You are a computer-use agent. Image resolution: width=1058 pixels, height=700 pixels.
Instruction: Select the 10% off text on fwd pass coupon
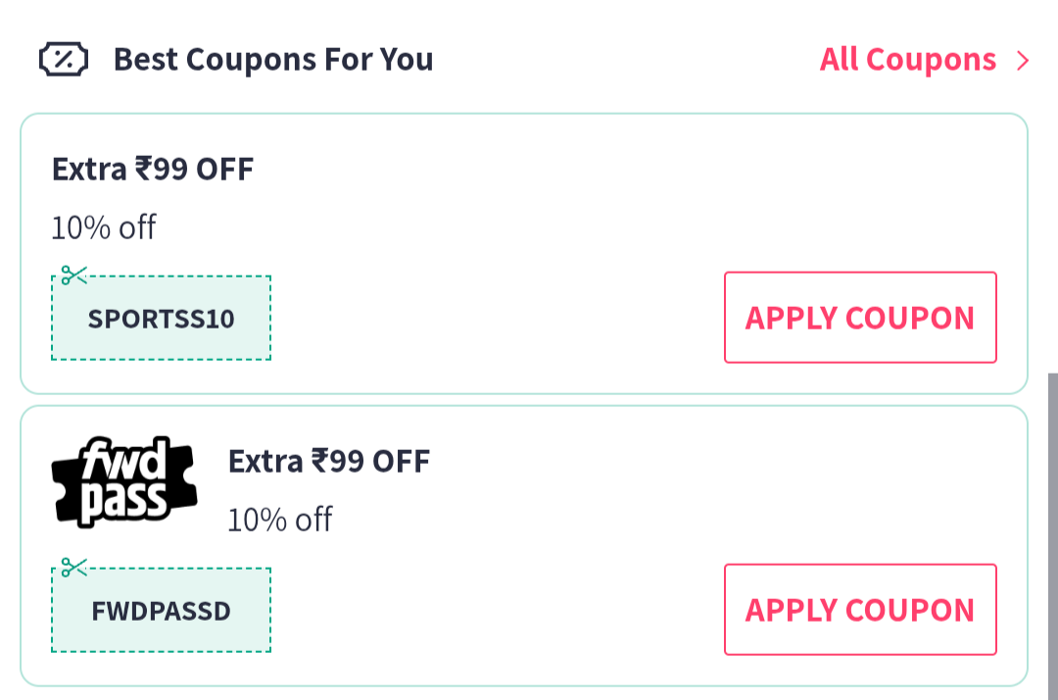[279, 520]
